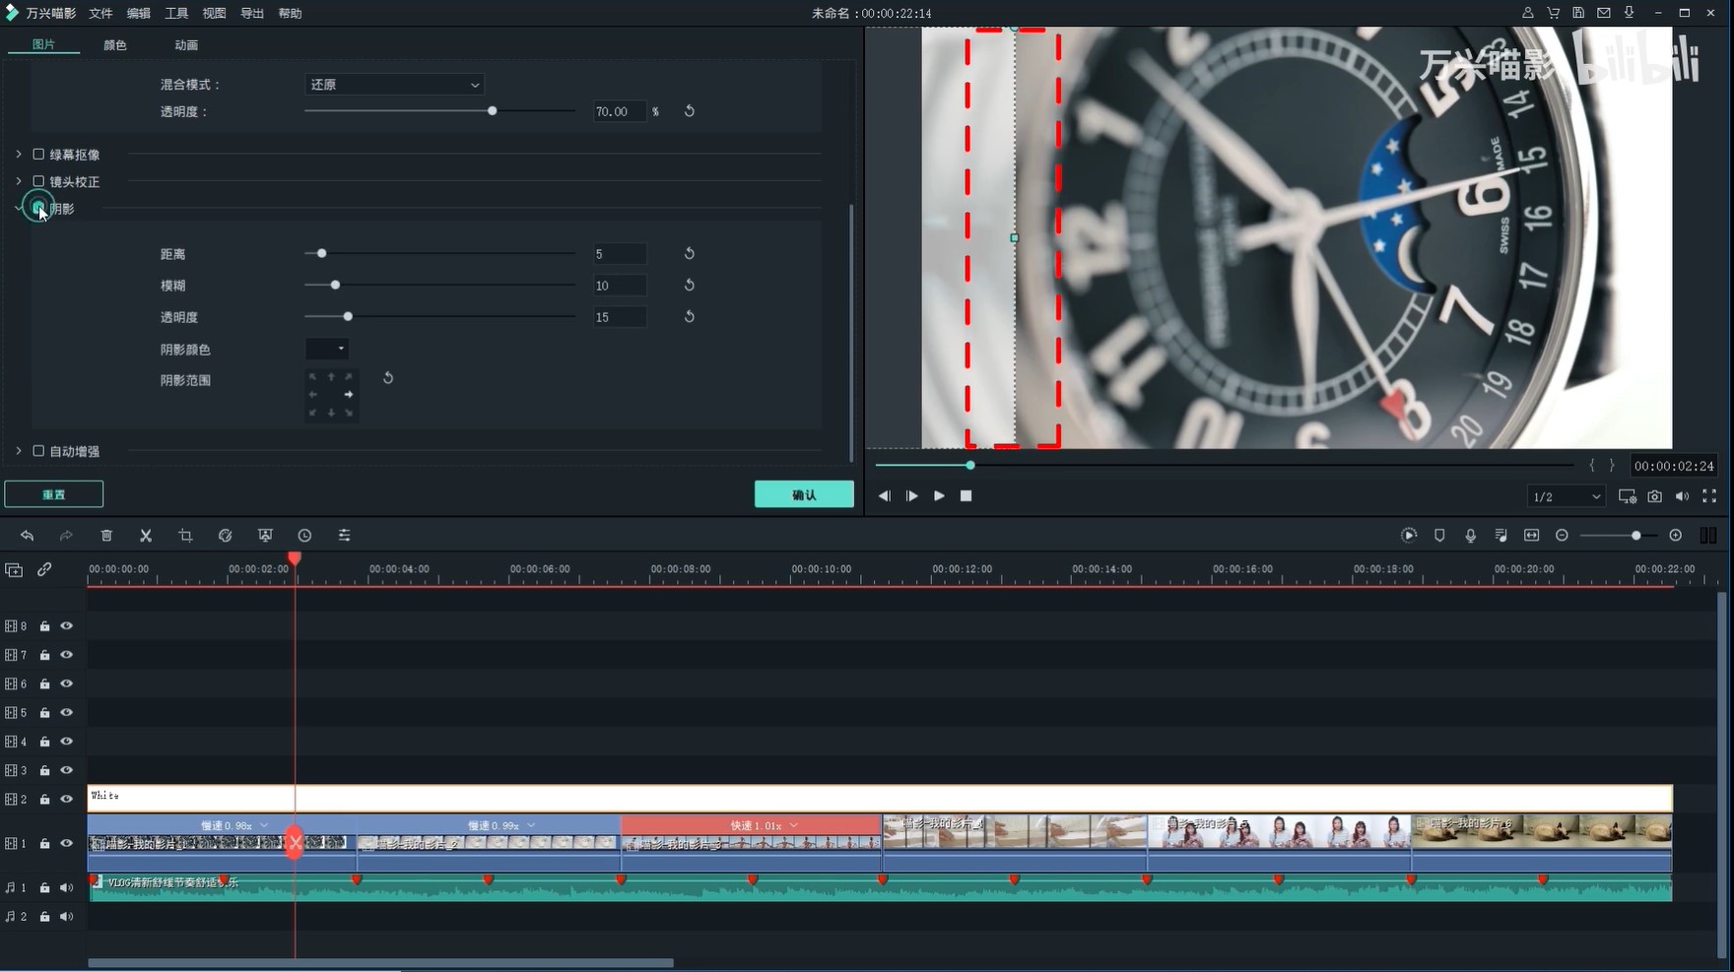Open the 慢速 0.98x speed dropdown on clip
1734x972 pixels.
(x=264, y=825)
